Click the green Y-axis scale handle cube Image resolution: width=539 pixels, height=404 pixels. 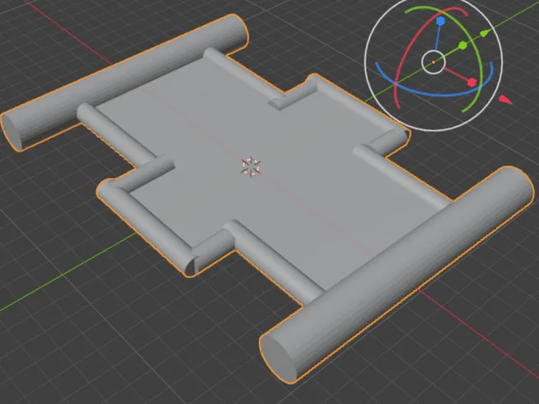pos(463,45)
